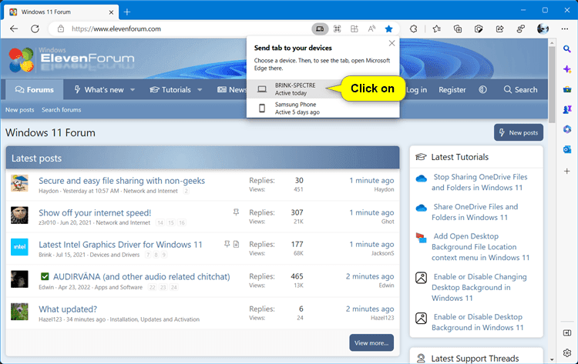Open tutorial Stop Sharing OneDrive Files and Folders
This screenshot has height=364, width=578.
coord(480,182)
